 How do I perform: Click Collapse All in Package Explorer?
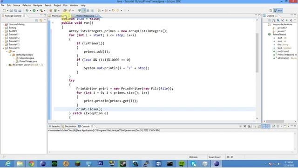click(36, 21)
